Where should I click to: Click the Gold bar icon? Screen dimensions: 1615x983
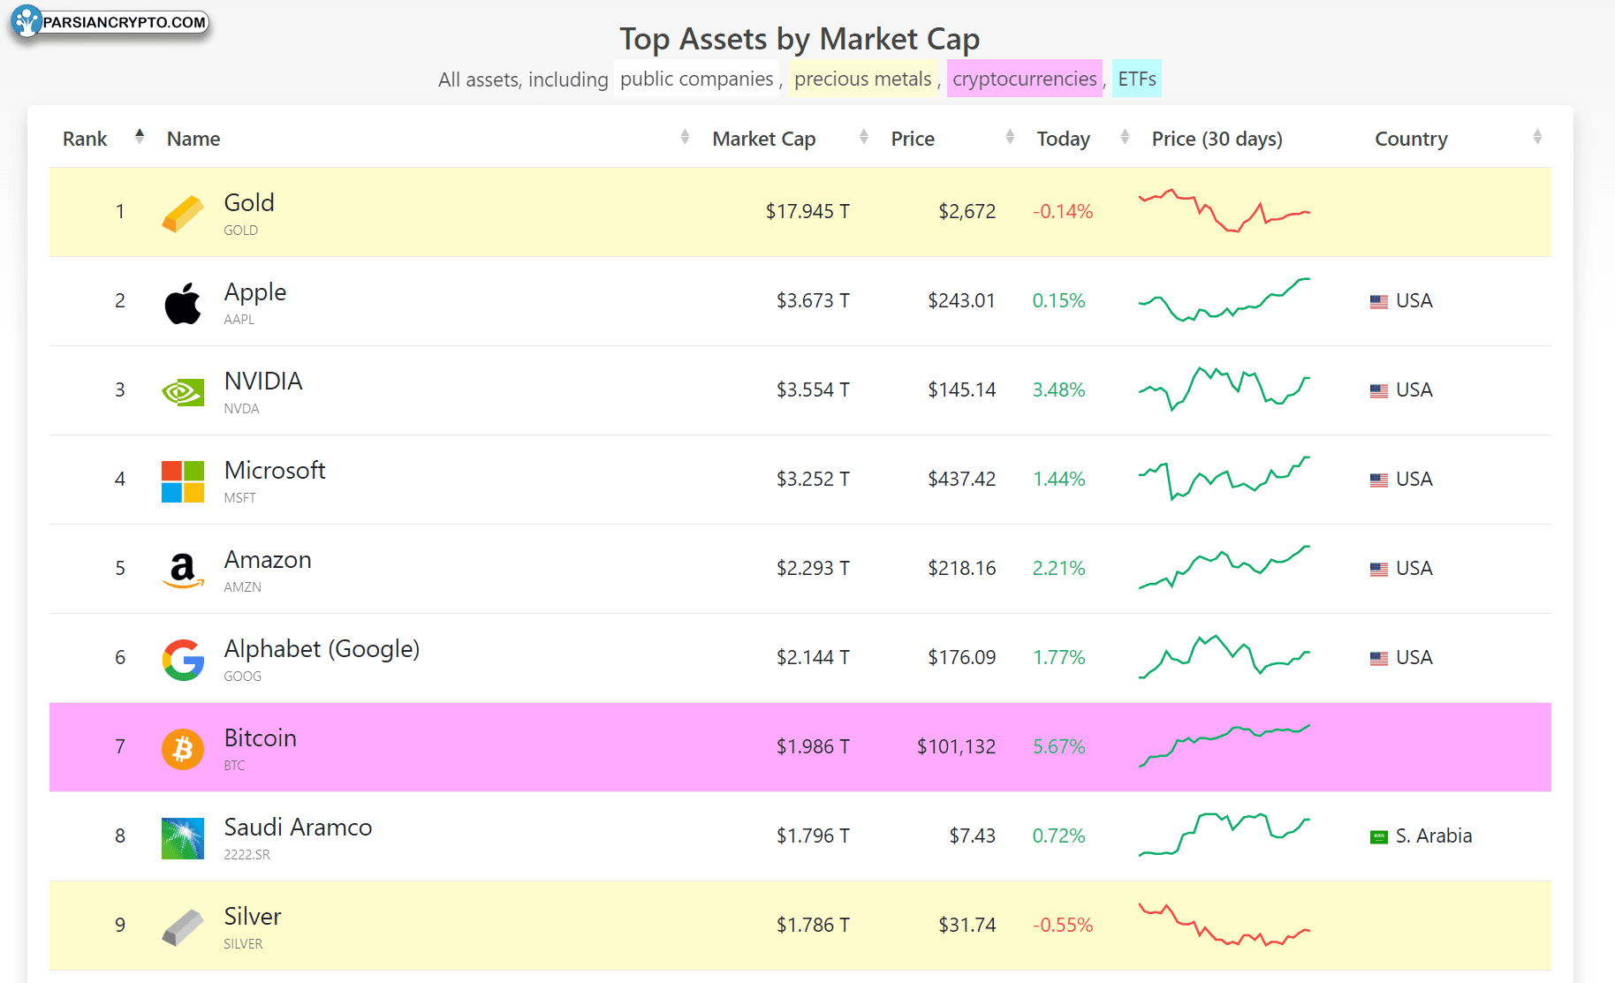183,214
